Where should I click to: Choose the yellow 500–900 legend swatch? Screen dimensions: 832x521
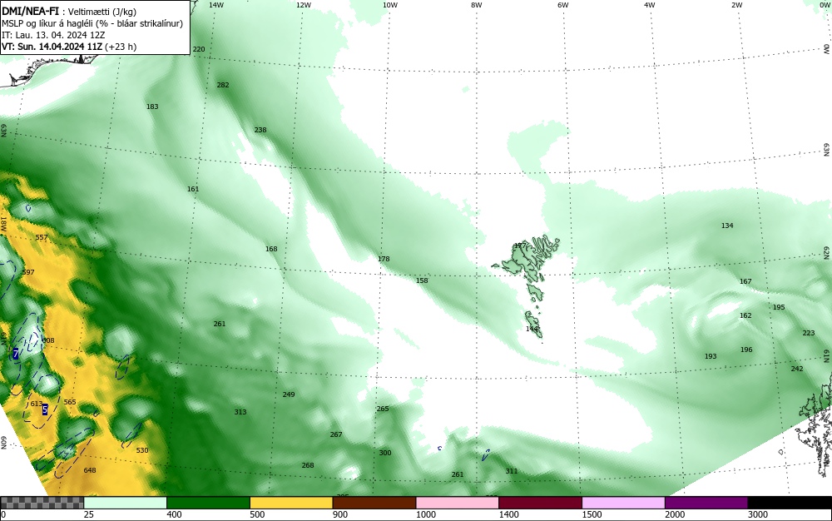point(291,503)
